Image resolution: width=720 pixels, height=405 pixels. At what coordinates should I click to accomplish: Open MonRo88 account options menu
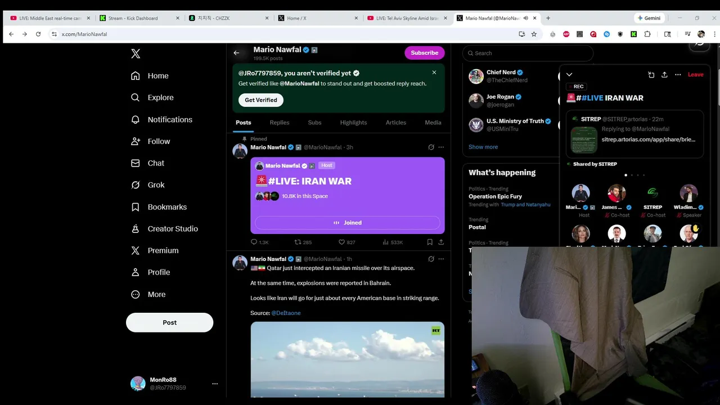215,384
